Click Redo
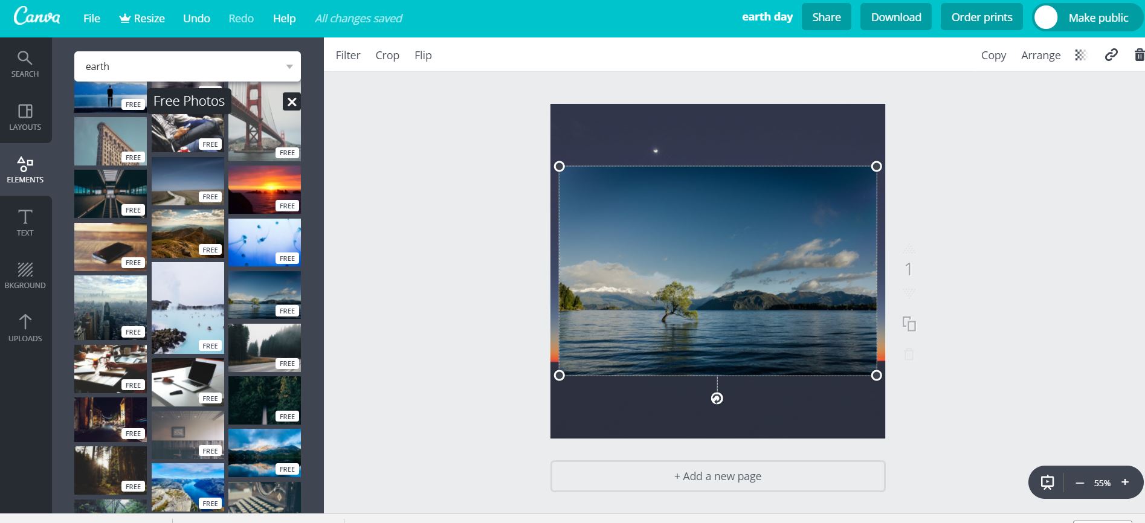1145x523 pixels. click(x=241, y=18)
